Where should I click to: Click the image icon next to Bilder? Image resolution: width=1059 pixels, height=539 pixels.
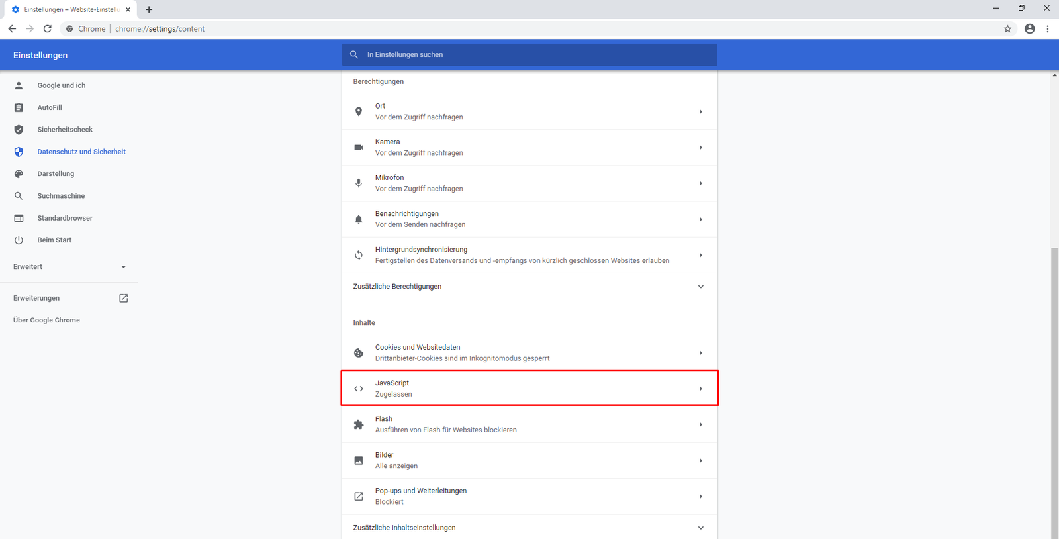(x=358, y=460)
